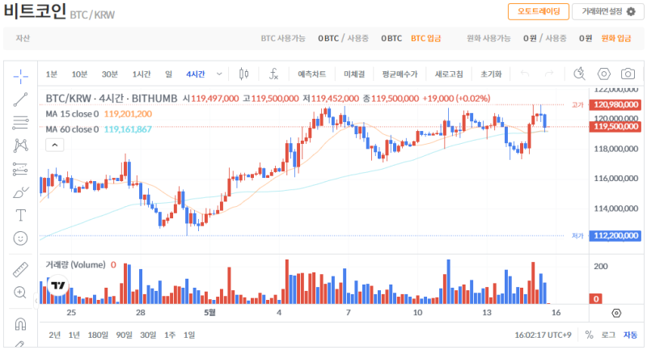Image resolution: width=647 pixels, height=350 pixels.
Task: Set chart range to 1주
Action: pos(170,335)
